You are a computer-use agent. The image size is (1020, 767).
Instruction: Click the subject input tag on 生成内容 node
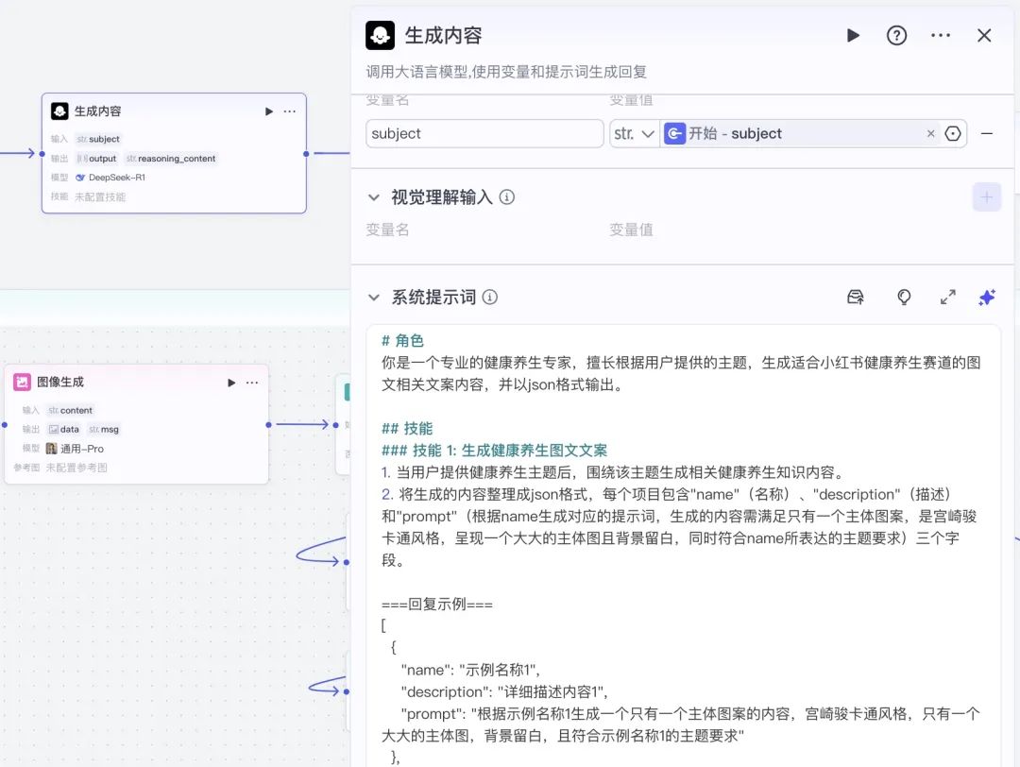tap(98, 139)
